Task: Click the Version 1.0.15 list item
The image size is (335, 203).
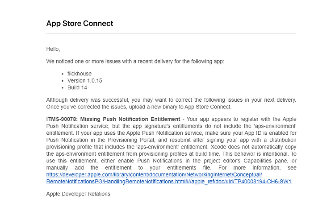Action: [85, 81]
